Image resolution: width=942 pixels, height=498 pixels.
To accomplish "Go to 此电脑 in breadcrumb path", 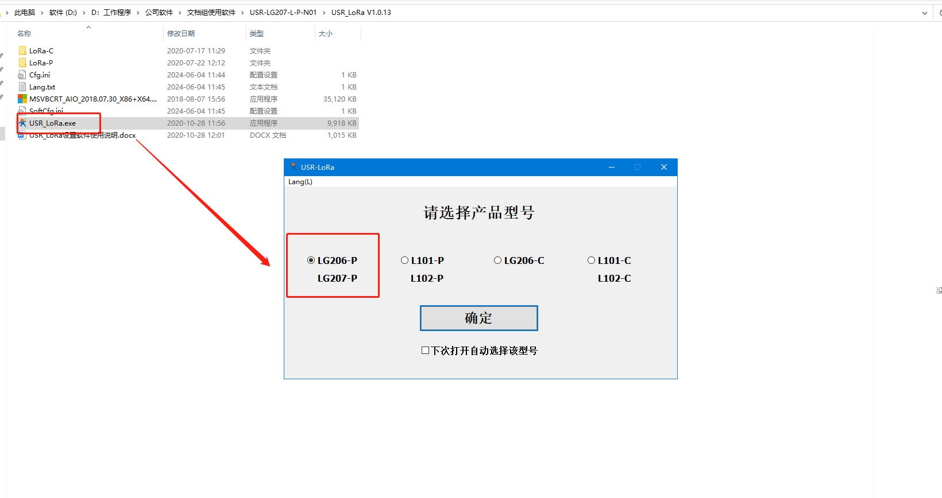I will click(x=25, y=13).
